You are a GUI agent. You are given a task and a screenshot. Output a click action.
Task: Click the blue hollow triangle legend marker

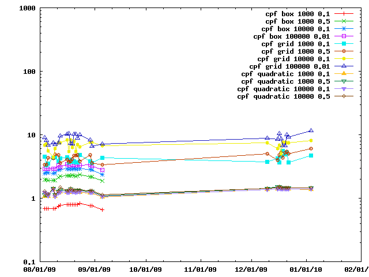(x=344, y=66)
